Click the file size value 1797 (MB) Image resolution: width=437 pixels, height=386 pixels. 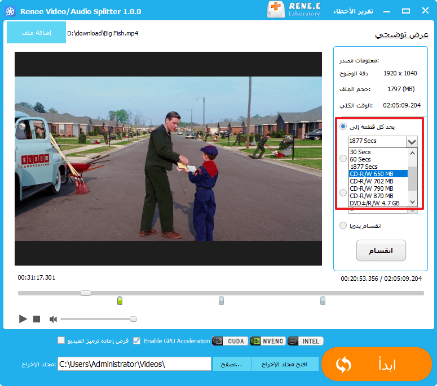[401, 89]
